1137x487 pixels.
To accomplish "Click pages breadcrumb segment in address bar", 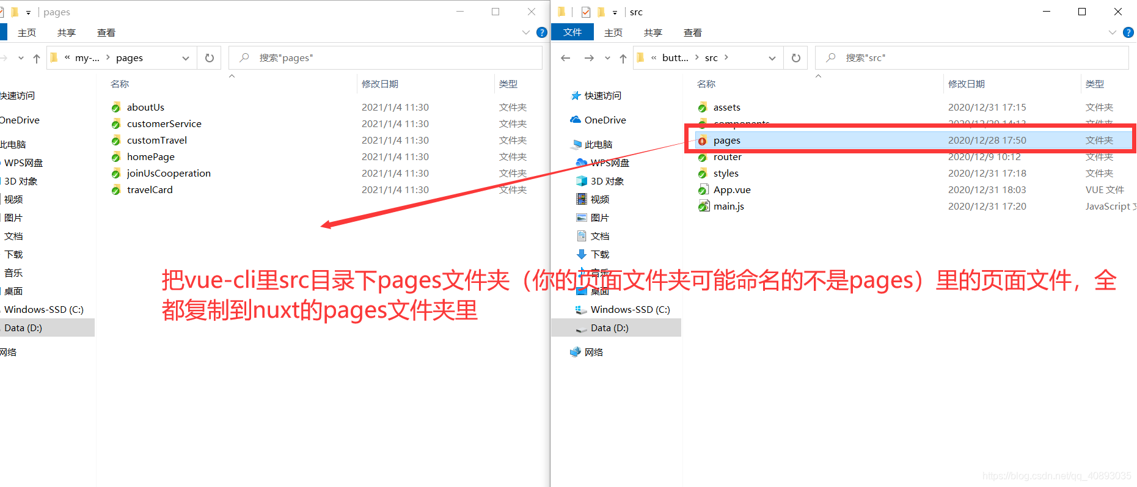I will coord(130,58).
